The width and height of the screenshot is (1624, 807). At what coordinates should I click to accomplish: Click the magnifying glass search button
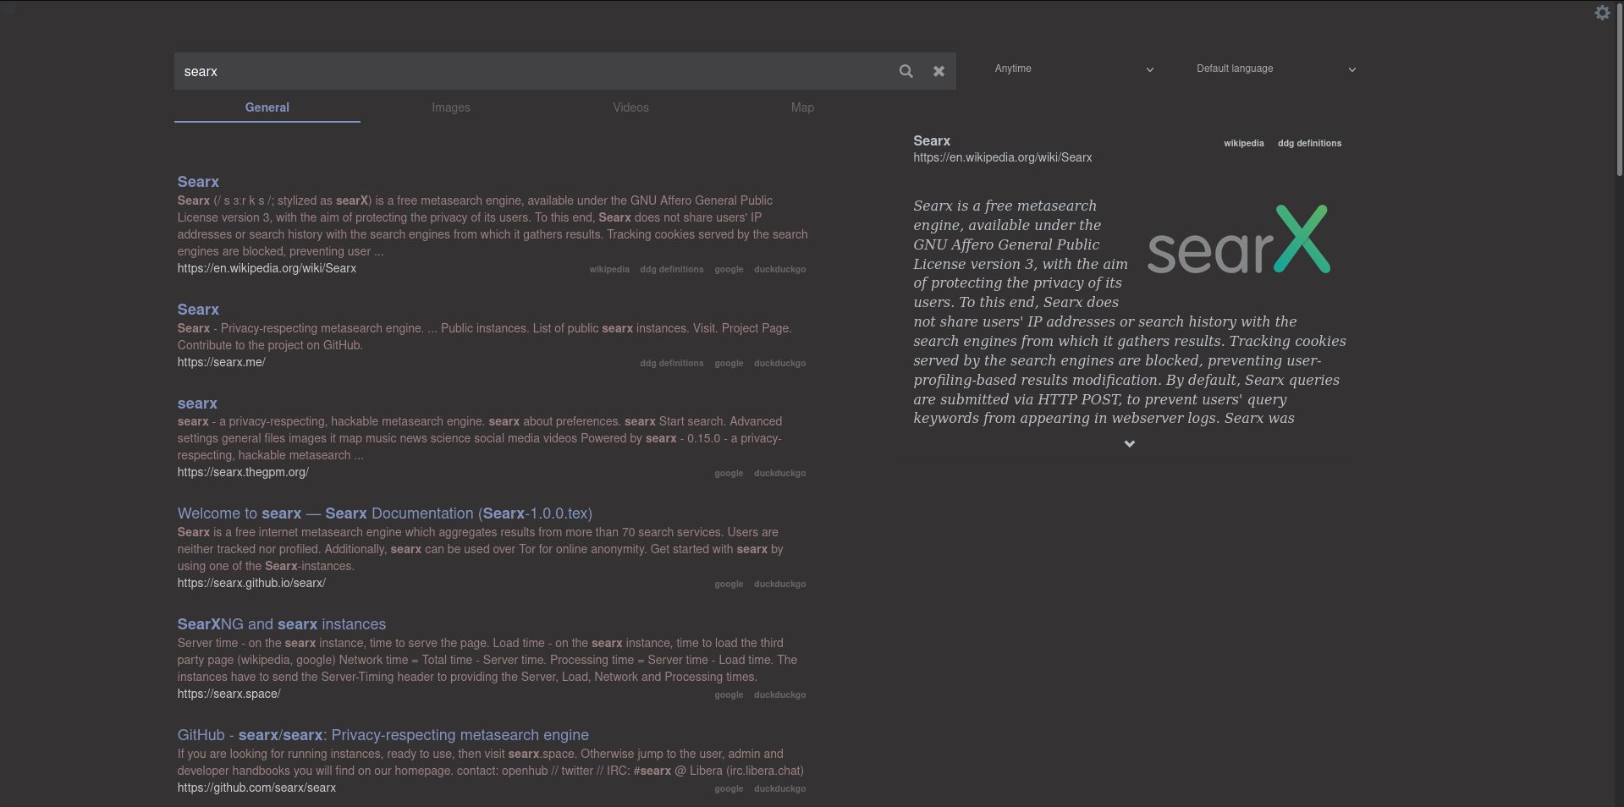point(906,71)
